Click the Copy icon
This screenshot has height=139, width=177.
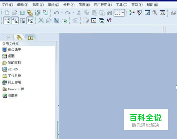[87, 13]
